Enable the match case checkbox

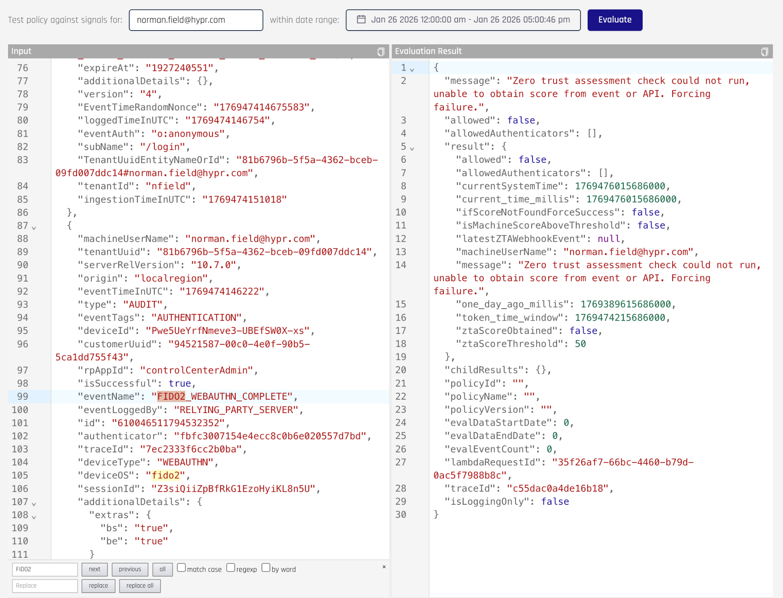[x=182, y=568]
